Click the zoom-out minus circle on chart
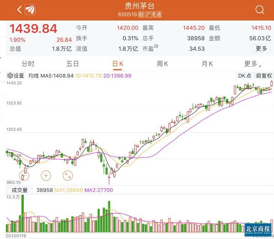The width and height of the screenshot is (274, 239). point(24,176)
